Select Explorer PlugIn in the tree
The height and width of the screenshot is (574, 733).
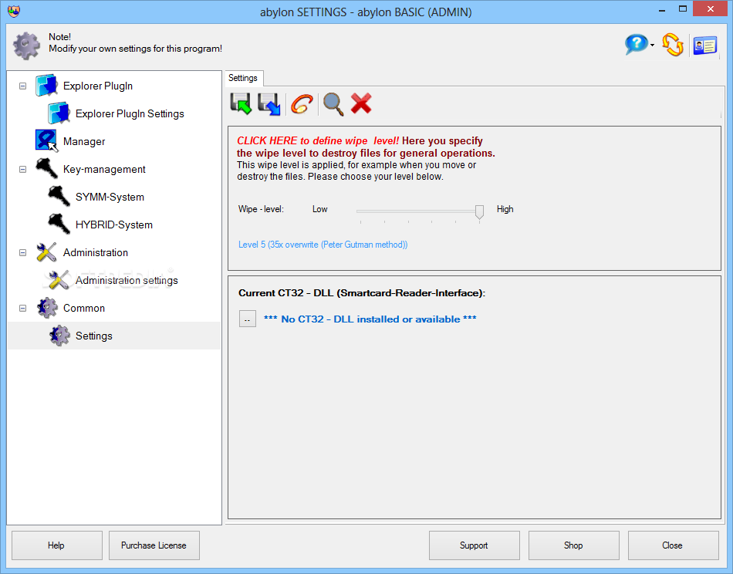[x=98, y=86]
